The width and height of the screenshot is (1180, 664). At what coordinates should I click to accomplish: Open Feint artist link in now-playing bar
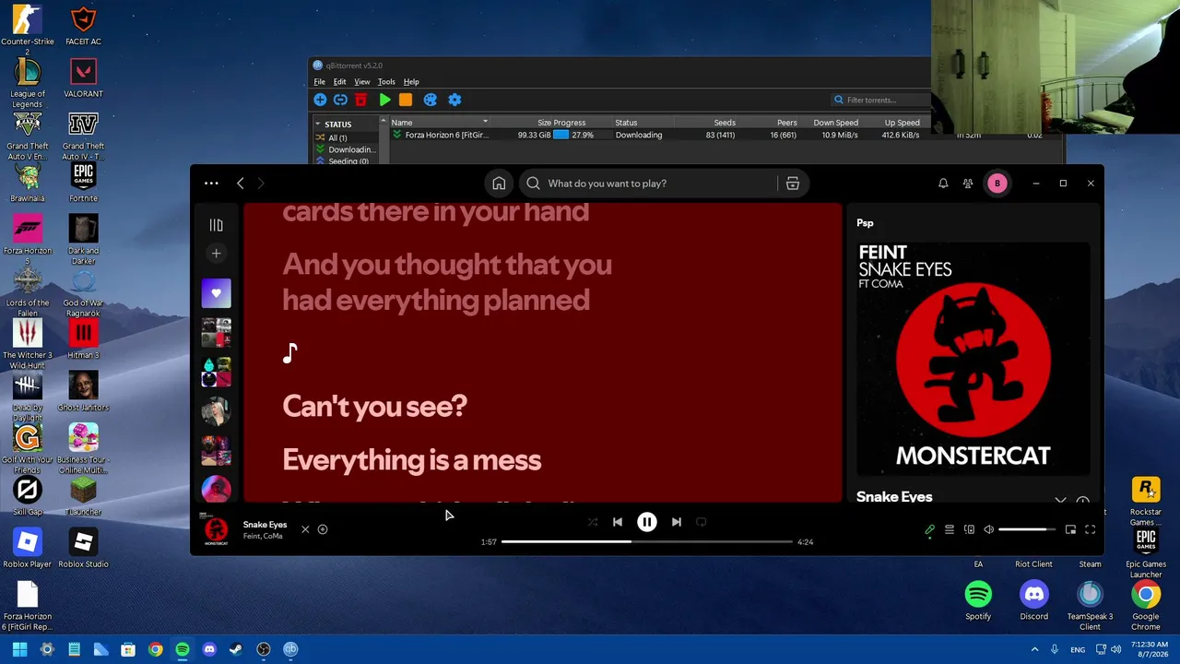251,536
